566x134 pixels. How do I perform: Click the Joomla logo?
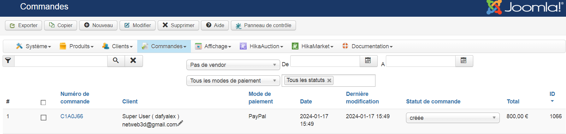click(525, 7)
